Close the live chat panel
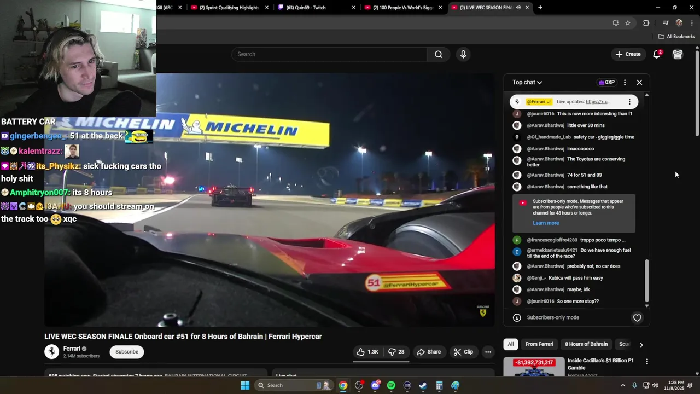700x394 pixels. (x=639, y=82)
